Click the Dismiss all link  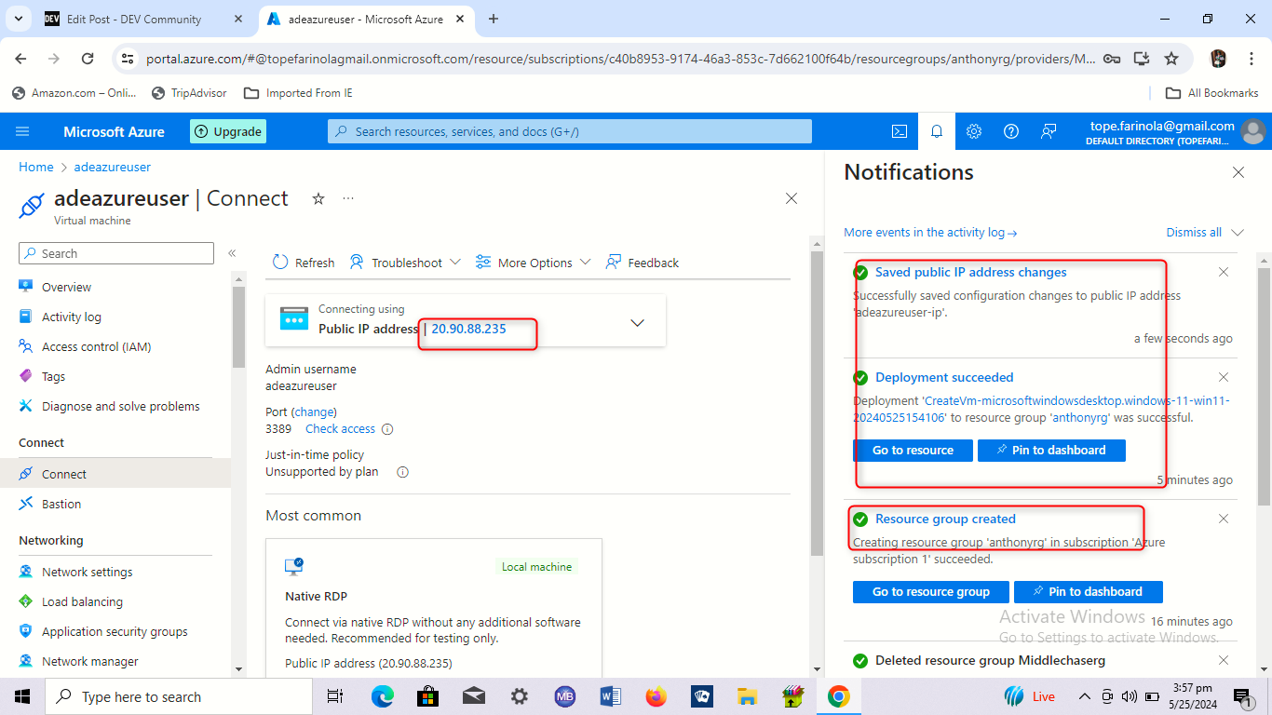click(1194, 233)
